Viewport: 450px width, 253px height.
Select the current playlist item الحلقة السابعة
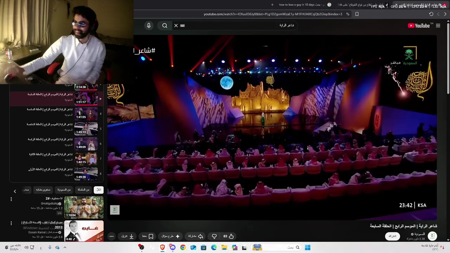click(56, 98)
